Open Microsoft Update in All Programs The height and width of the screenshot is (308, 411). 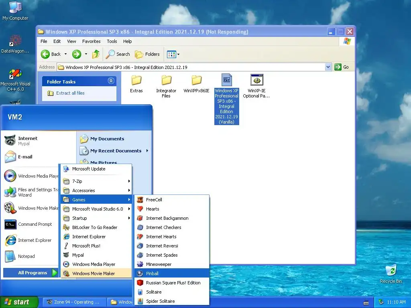pyautogui.click(x=96, y=169)
